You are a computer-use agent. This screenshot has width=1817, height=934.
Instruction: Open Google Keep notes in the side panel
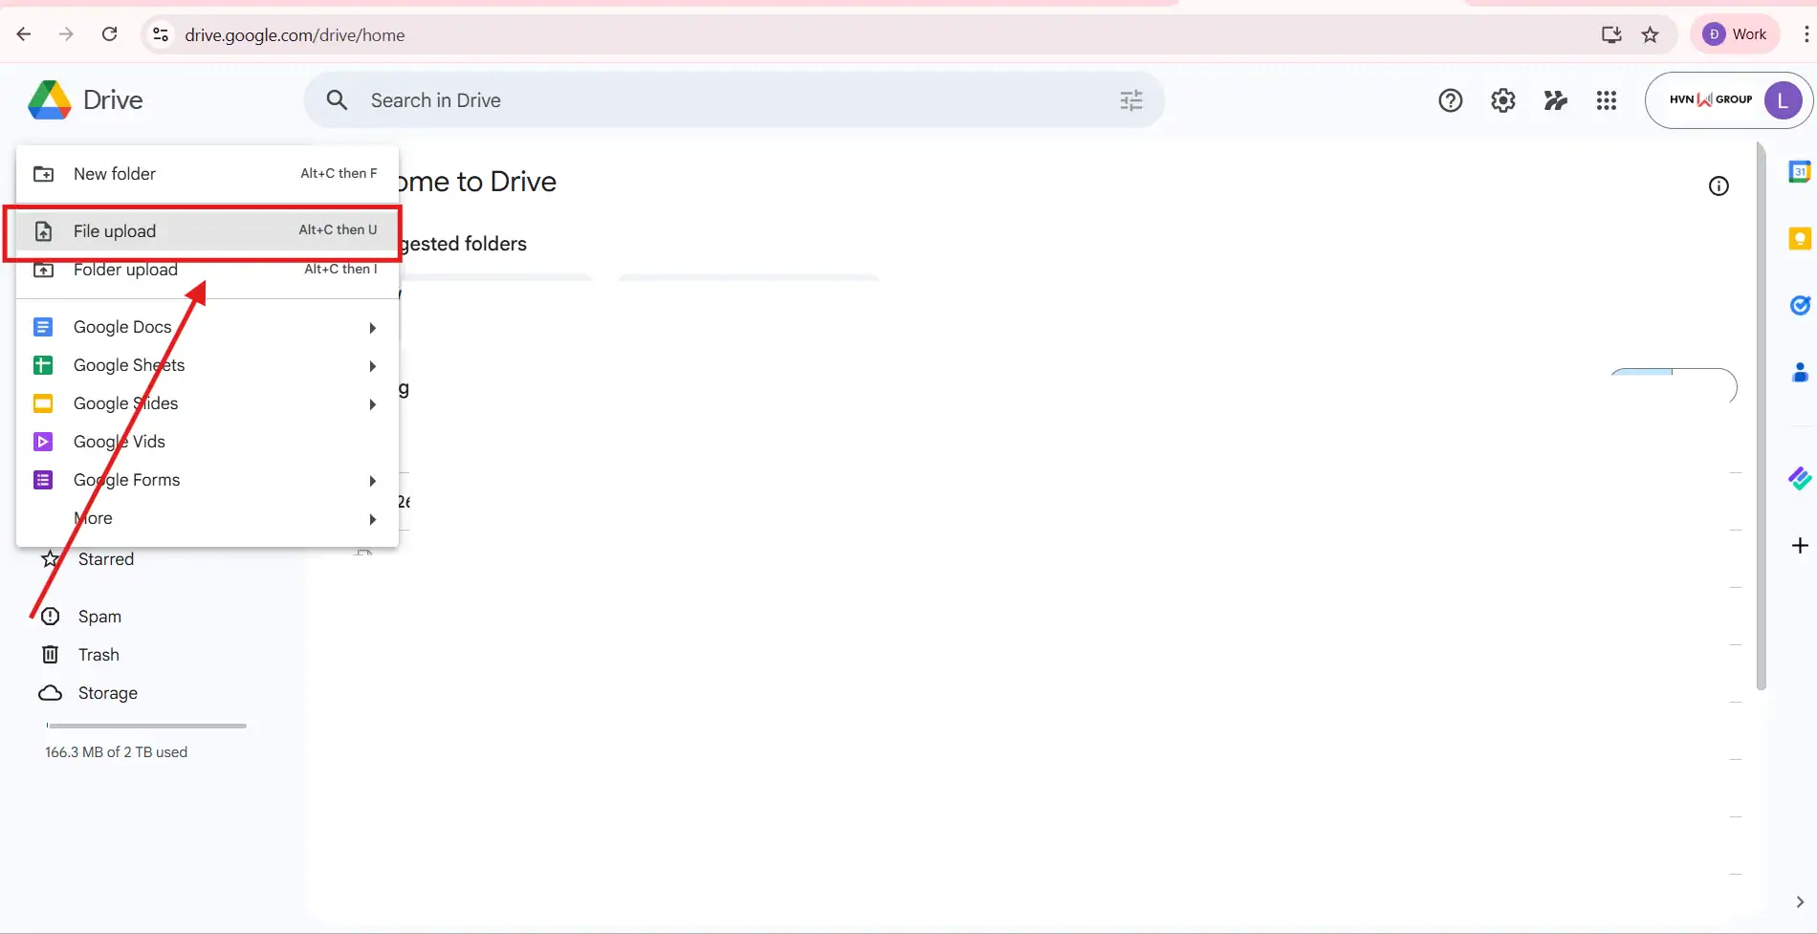tap(1800, 238)
